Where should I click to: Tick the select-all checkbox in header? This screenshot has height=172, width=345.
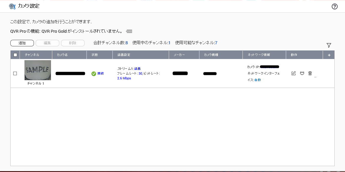point(15,55)
